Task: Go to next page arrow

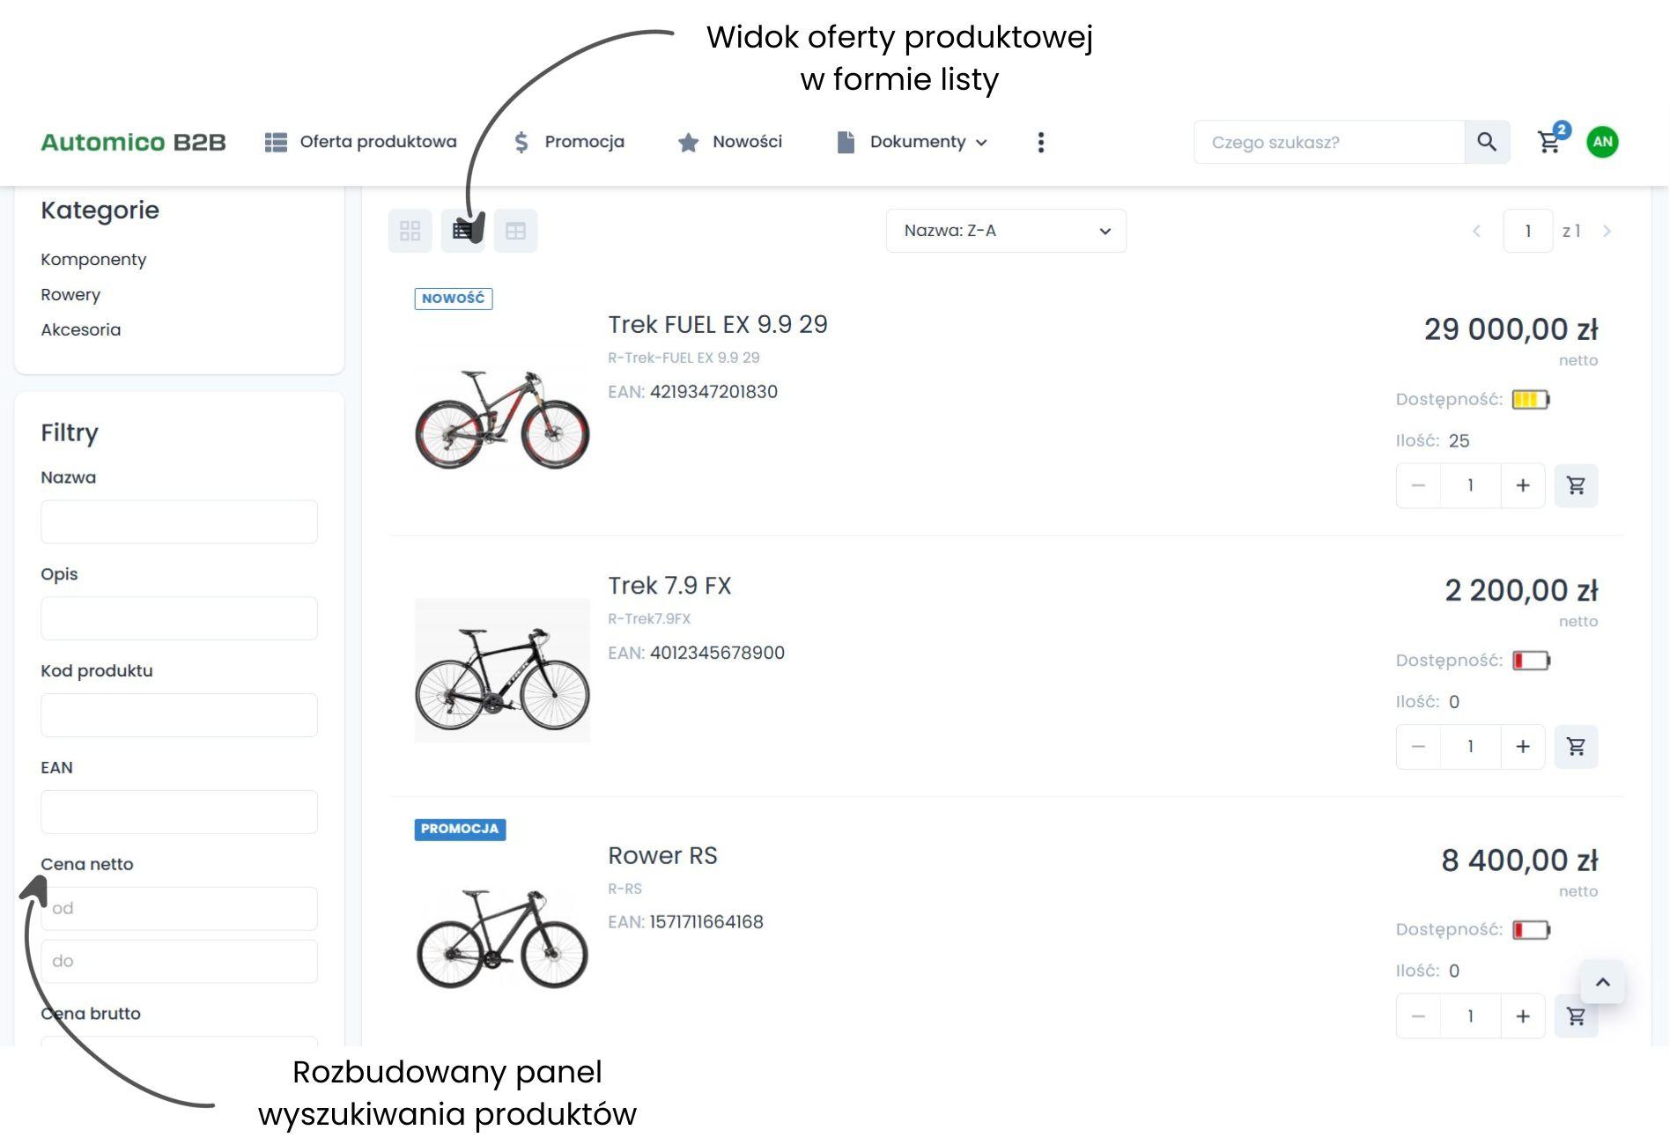Action: pos(1607,231)
